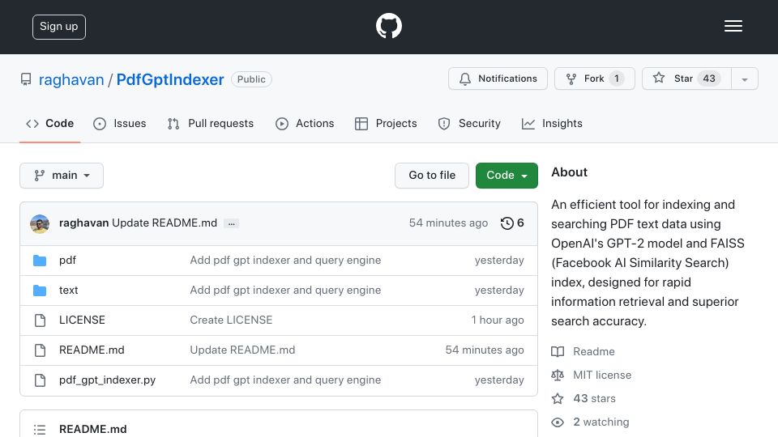Click the MIT license scale icon
Viewport: 778px width, 437px height.
click(558, 375)
